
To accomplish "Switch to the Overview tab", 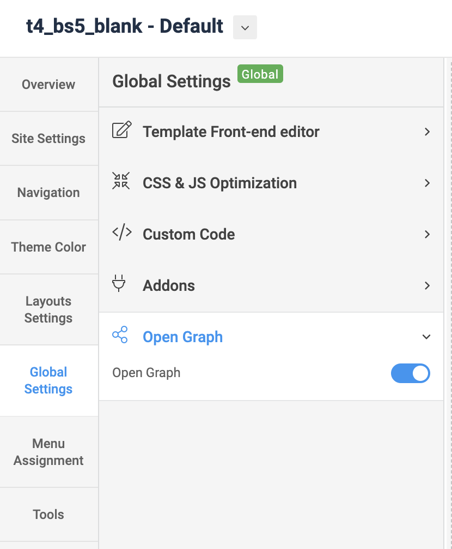I will (48, 85).
